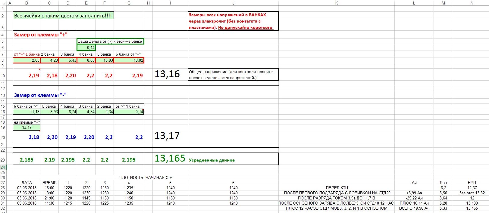Image resolution: width=489 pixels, height=213 pixels.
Task: Select the 'Все ячейки с таким цветом заполнить' cell
Action: (63, 16)
